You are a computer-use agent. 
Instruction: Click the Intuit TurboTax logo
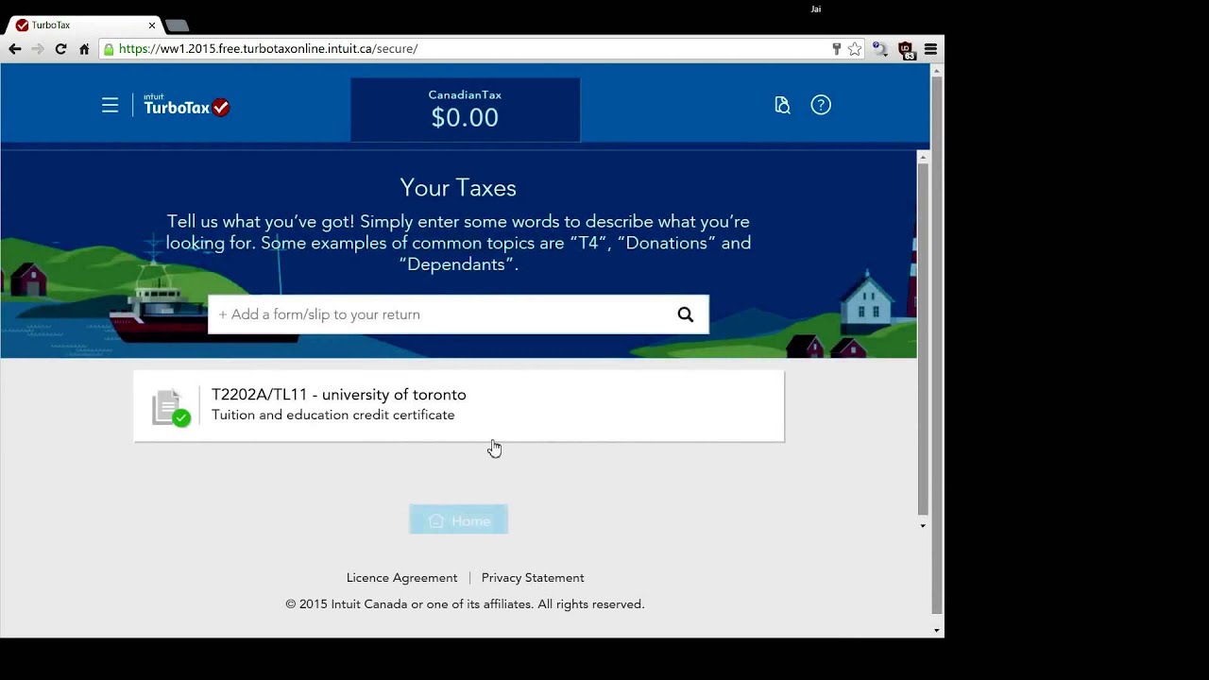186,106
